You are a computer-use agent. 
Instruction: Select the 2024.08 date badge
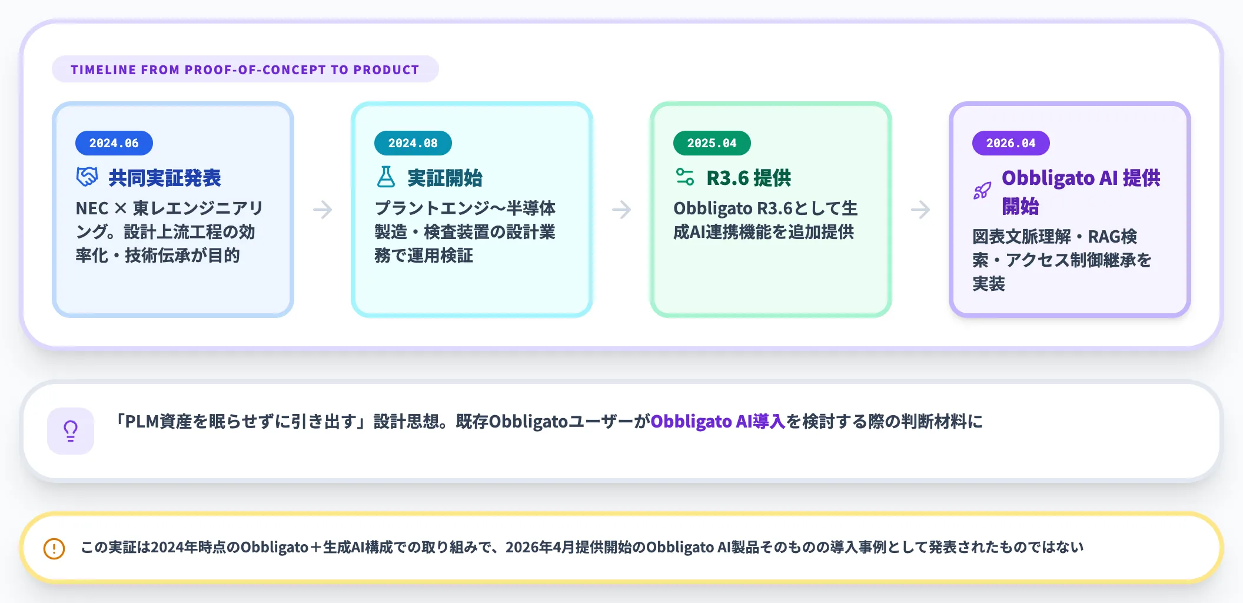pos(413,143)
